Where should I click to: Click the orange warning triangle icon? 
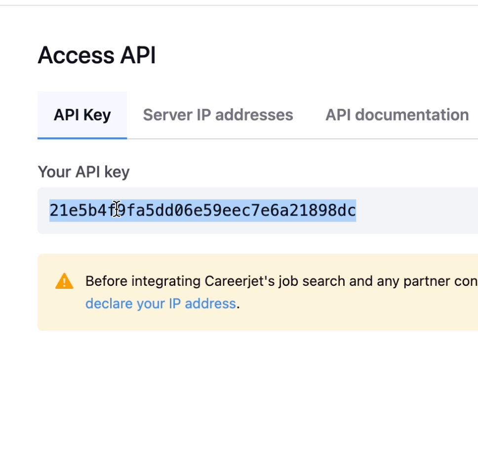tap(64, 281)
